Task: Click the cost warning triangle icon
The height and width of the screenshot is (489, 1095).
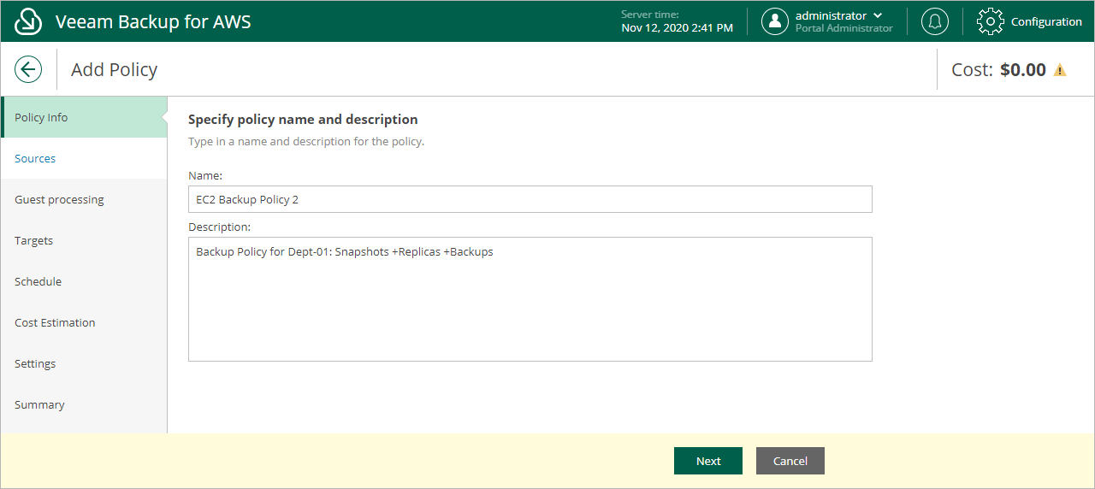Action: click(1060, 70)
